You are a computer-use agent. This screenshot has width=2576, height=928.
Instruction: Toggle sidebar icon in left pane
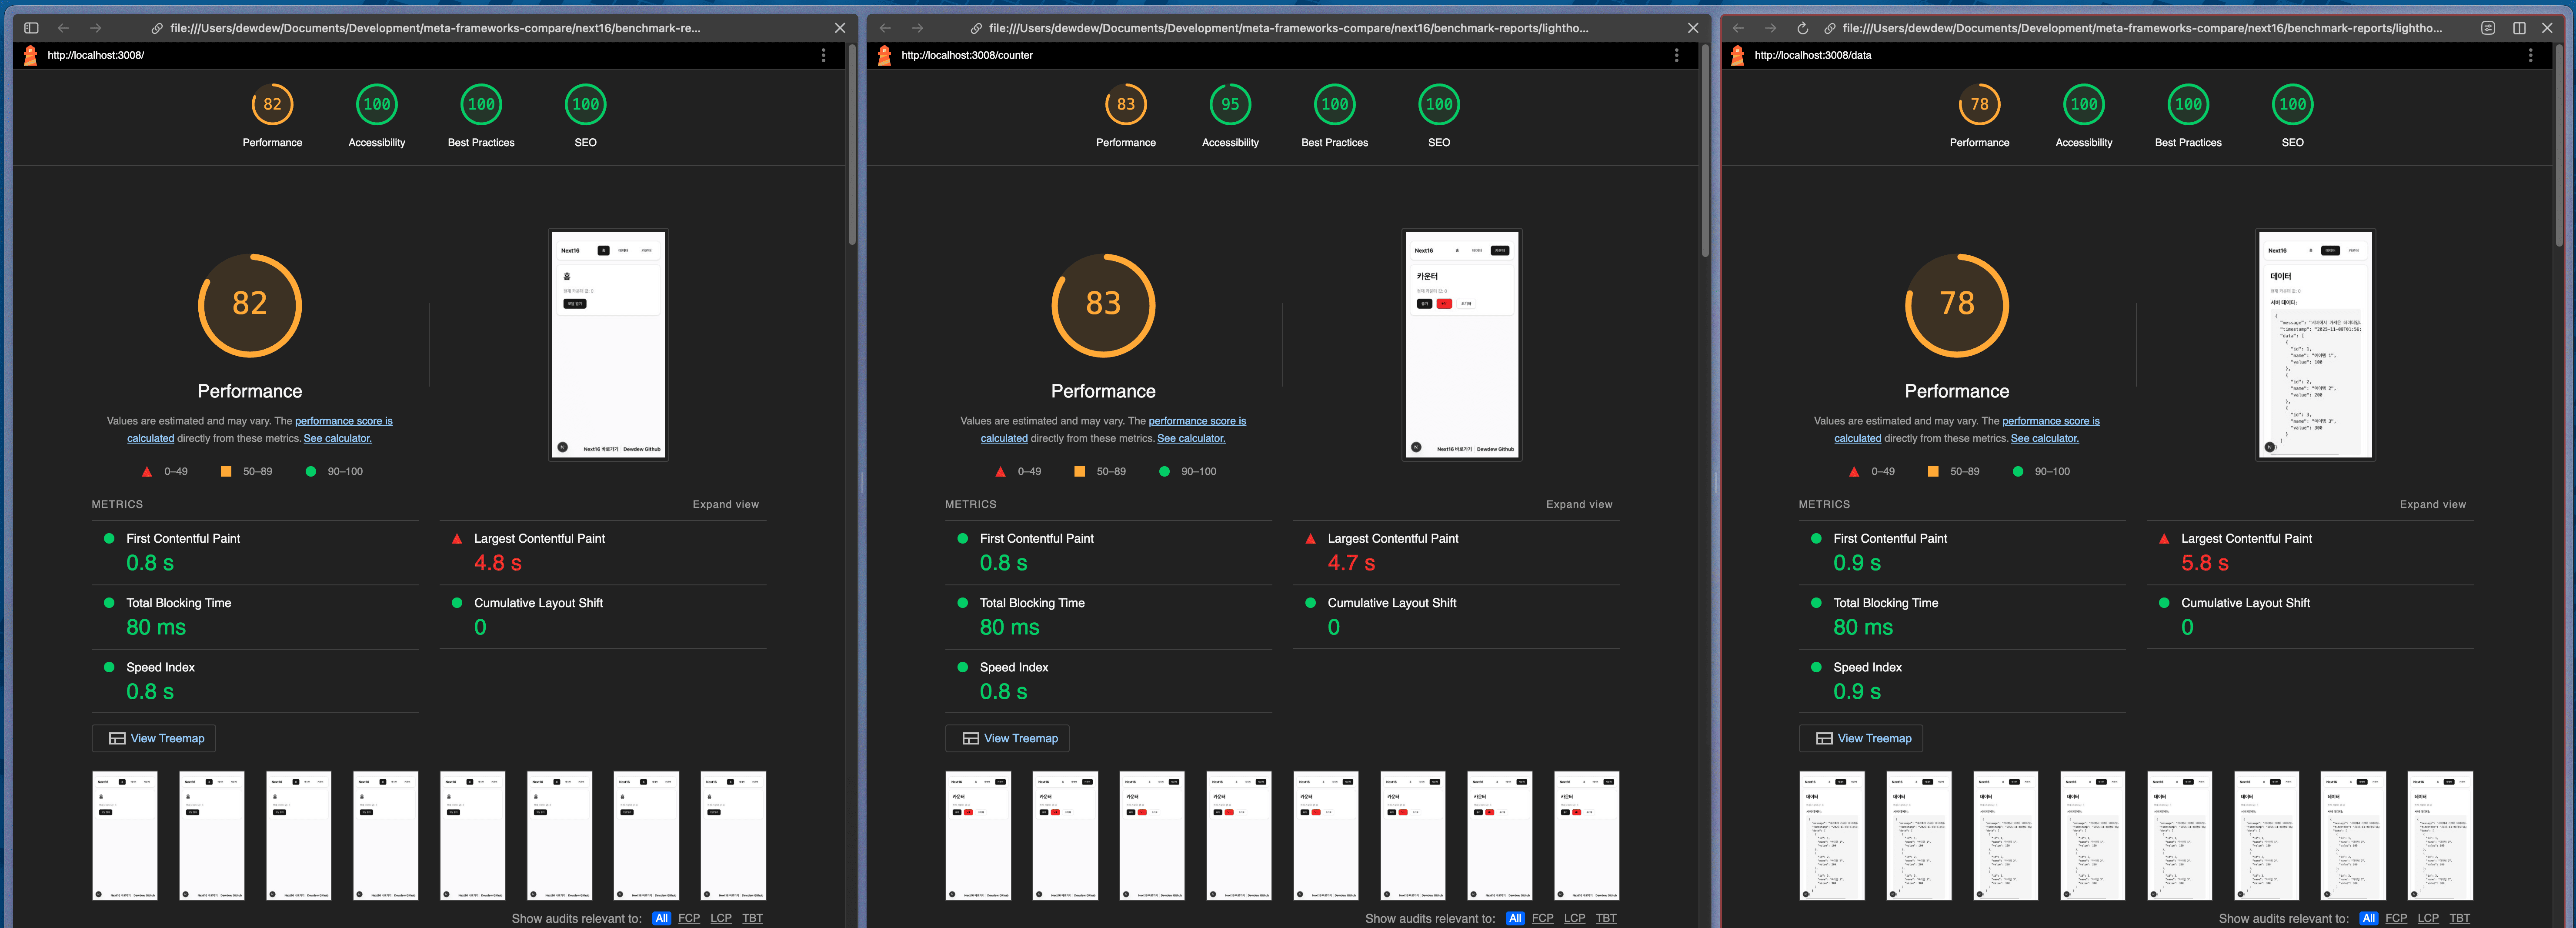[31, 28]
